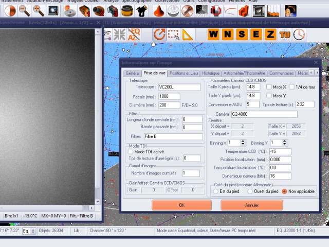Open the clock icon in map toolbar
329x247 pixels.
[299, 34]
